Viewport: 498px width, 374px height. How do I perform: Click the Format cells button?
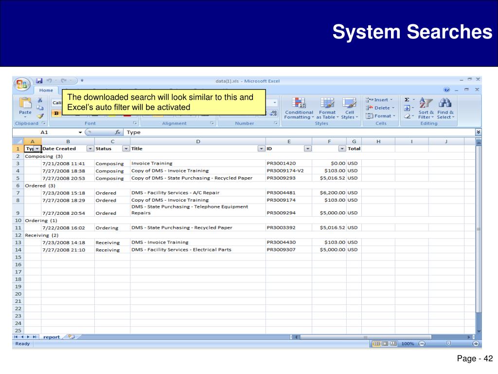[381, 116]
